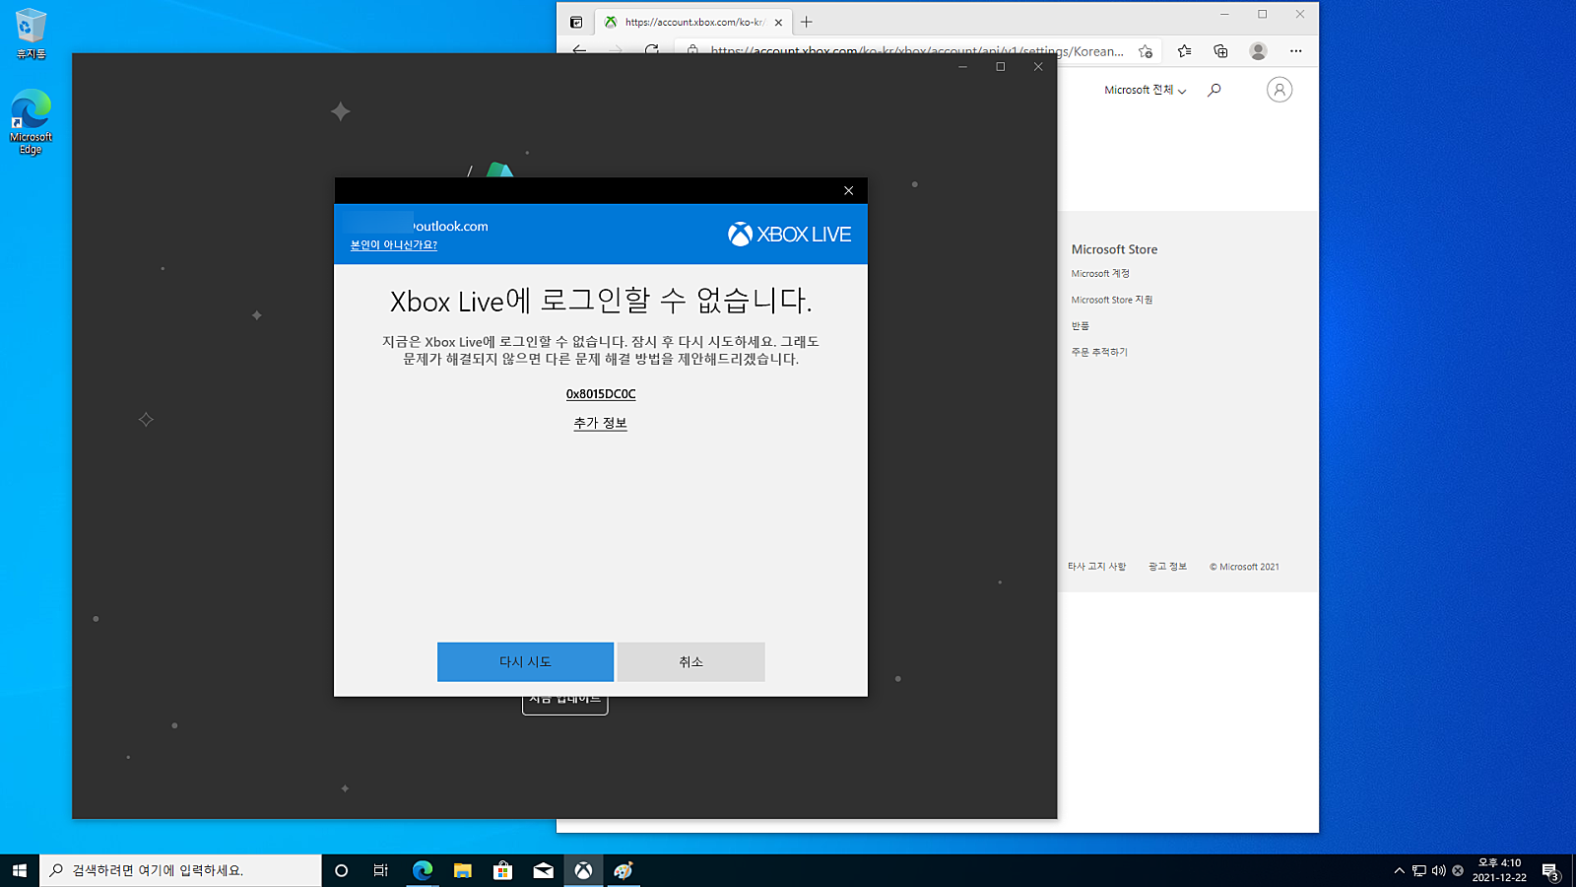The image size is (1576, 887).
Task: Add this page to favorites in Edge
Action: pos(1145,51)
